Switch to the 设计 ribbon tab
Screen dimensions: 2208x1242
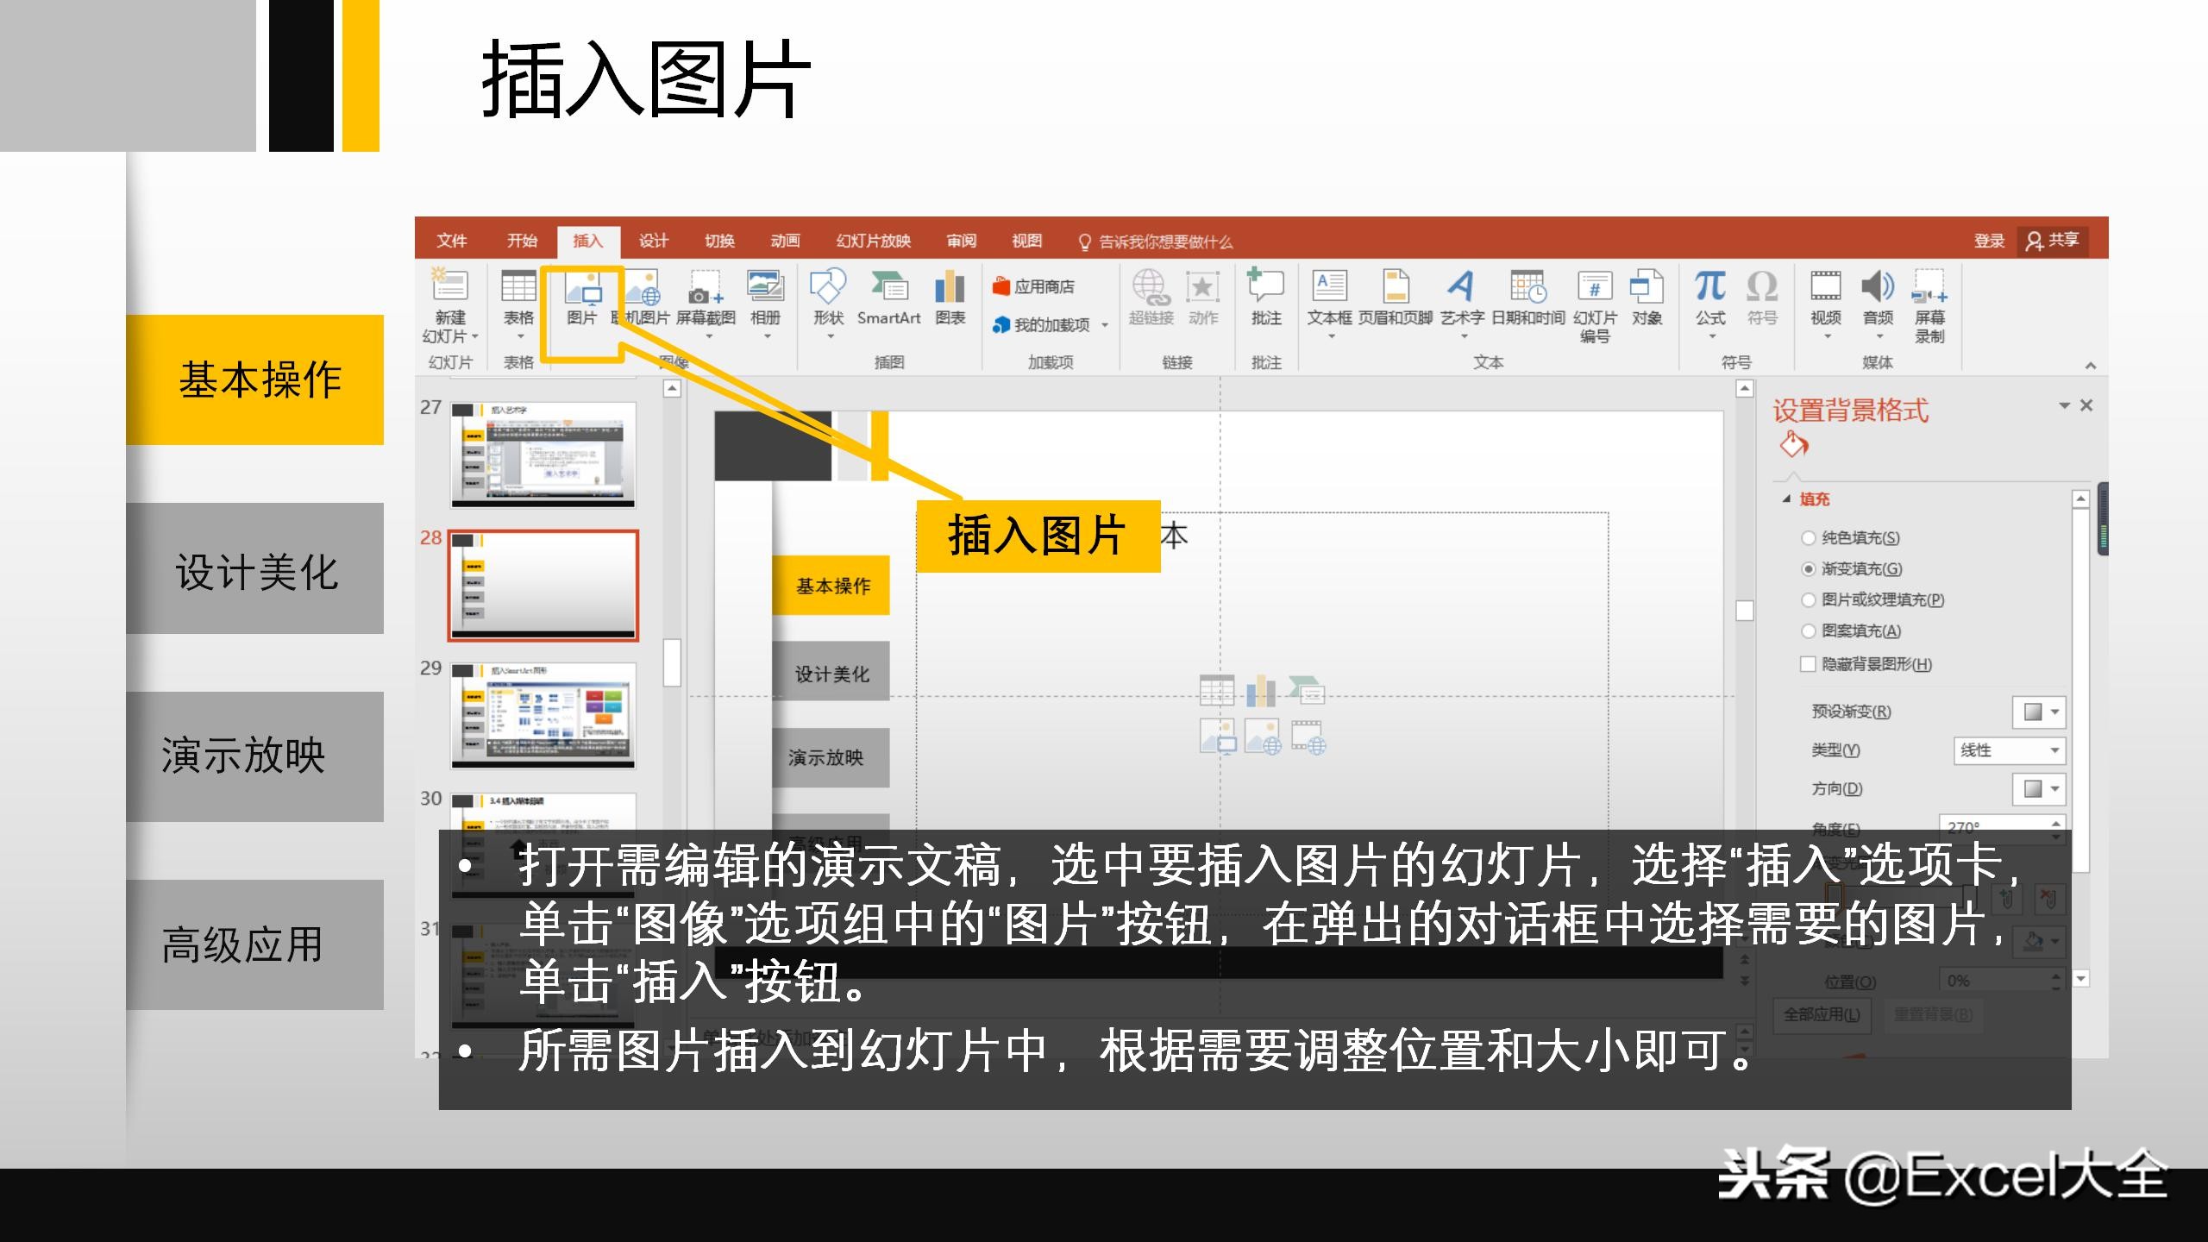click(653, 242)
